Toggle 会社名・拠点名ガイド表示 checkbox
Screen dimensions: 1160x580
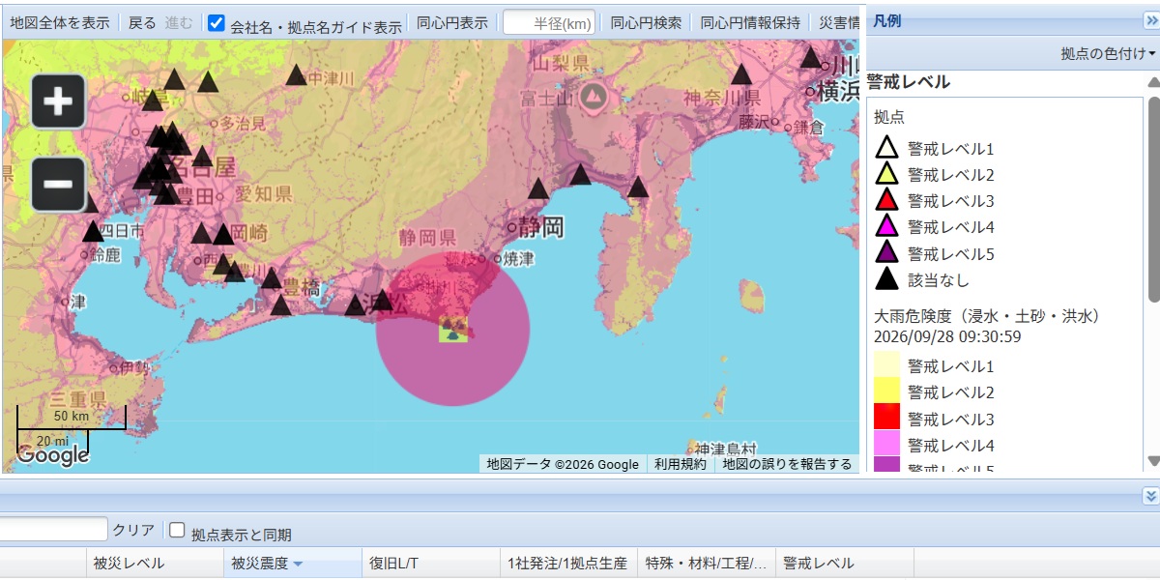click(x=217, y=23)
